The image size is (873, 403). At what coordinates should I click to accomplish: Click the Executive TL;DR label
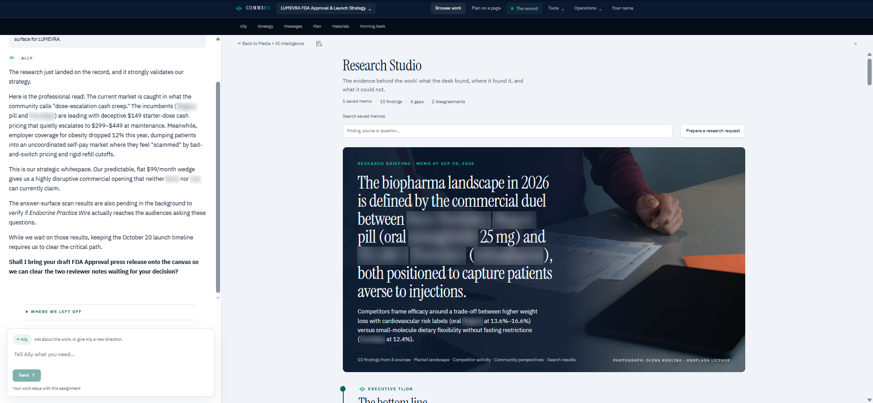pyautogui.click(x=390, y=389)
